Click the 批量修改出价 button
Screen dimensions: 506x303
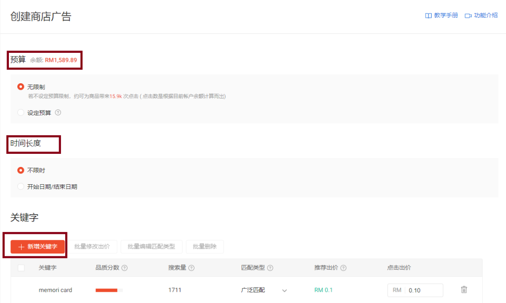click(92, 246)
